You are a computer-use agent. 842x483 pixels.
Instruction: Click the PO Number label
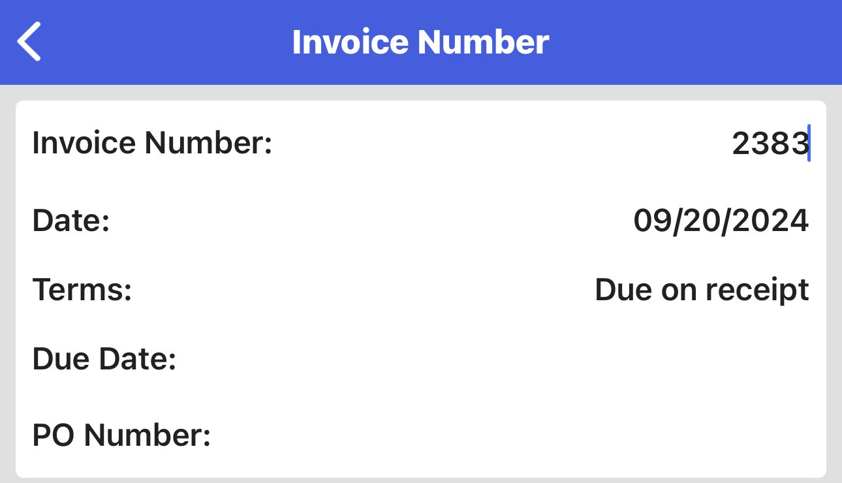click(x=121, y=435)
